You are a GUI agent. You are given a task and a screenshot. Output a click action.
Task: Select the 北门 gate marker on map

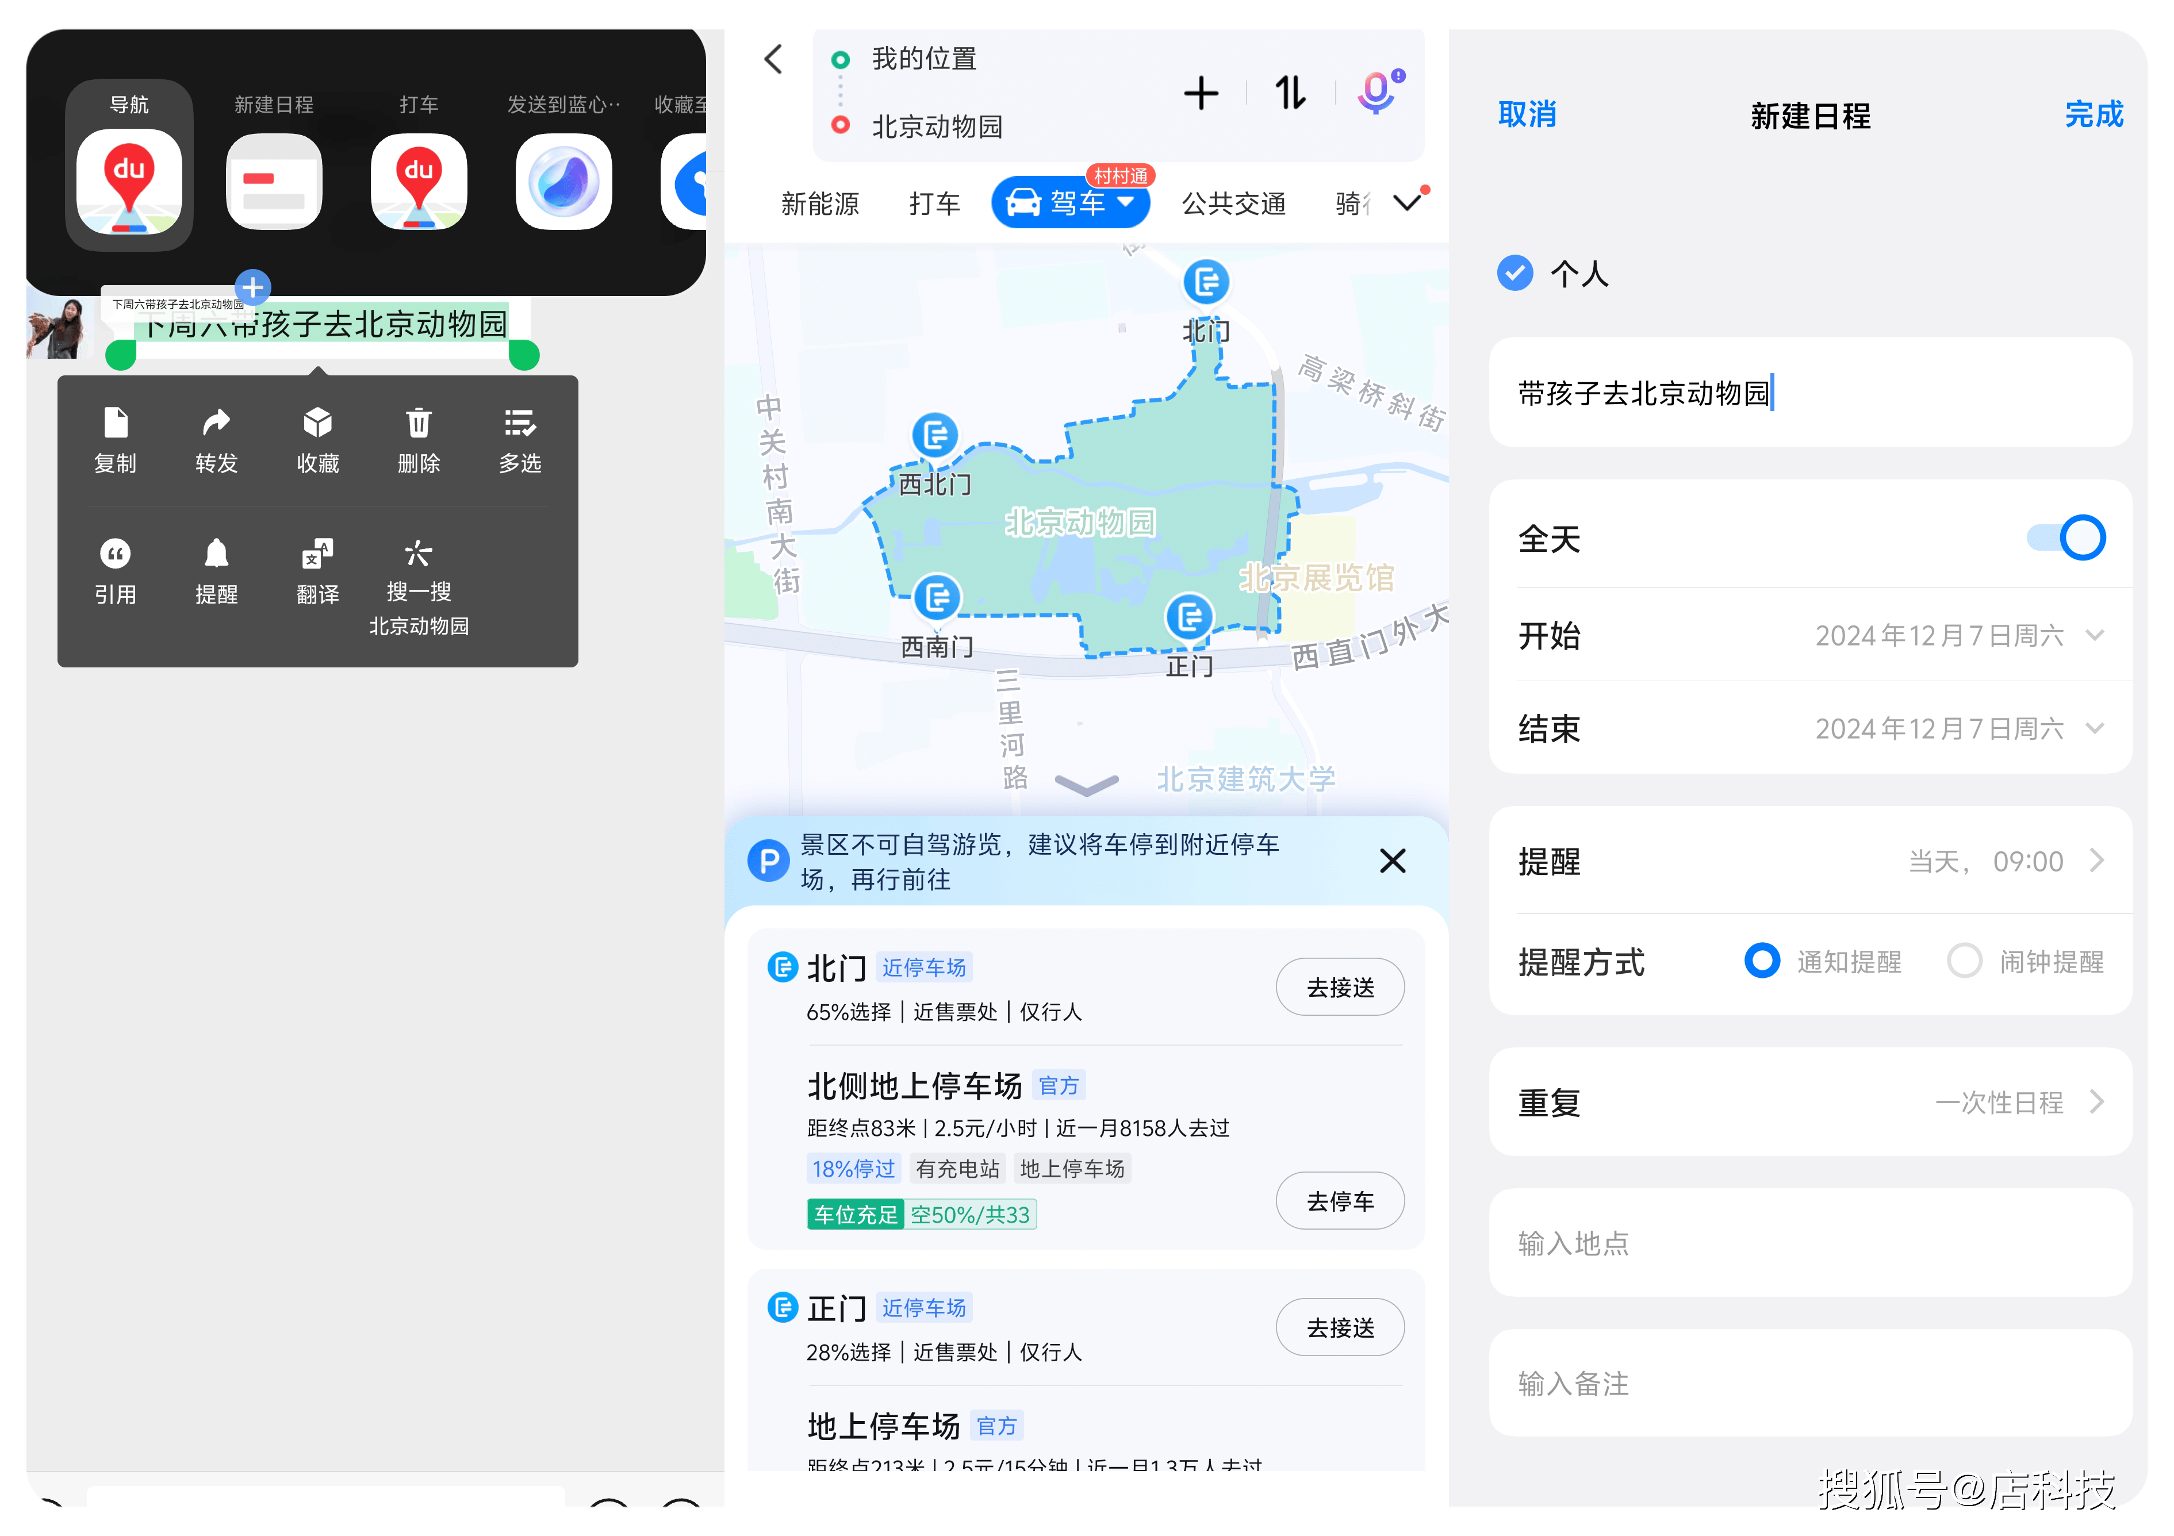tap(1206, 282)
